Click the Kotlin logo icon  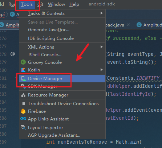tap(23, 70)
